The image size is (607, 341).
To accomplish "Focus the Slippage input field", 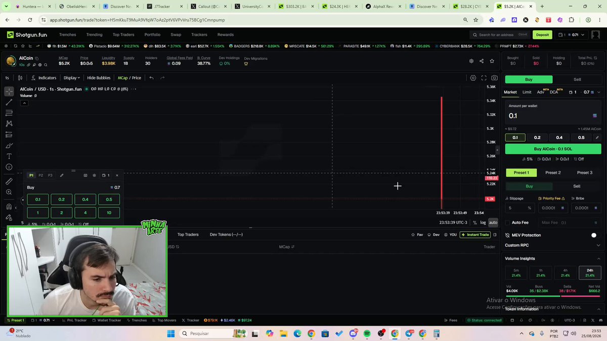I will coord(520,208).
